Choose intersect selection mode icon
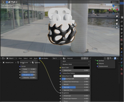This screenshot has width=124, height=102. click(17, 2)
